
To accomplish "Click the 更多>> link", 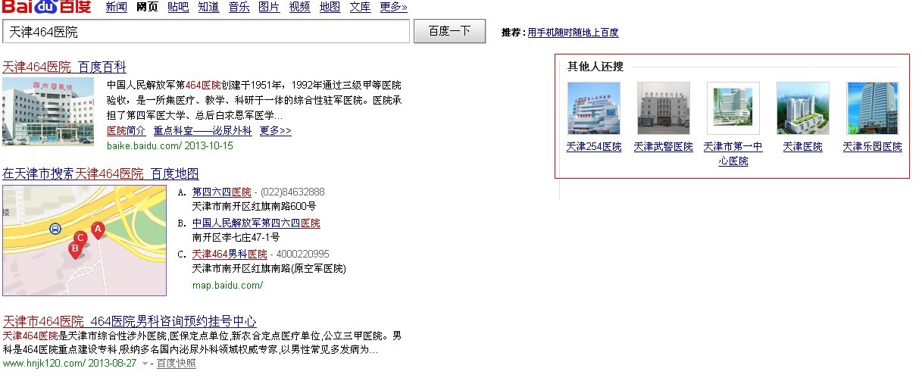I will click(x=275, y=130).
